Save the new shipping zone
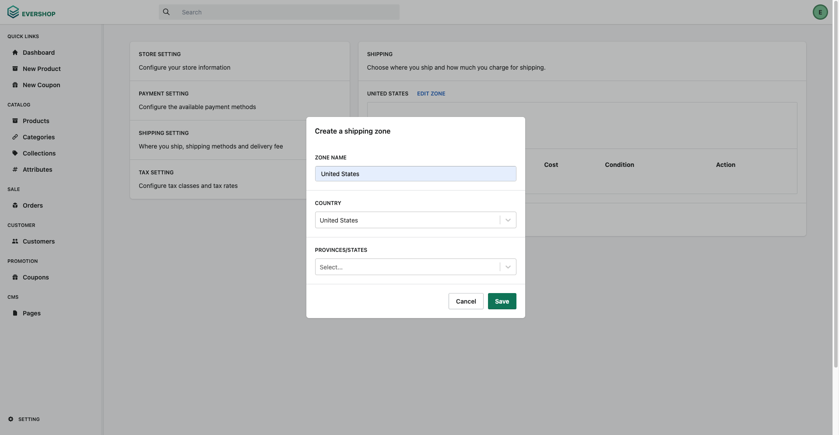The width and height of the screenshot is (839, 435). [x=502, y=301]
